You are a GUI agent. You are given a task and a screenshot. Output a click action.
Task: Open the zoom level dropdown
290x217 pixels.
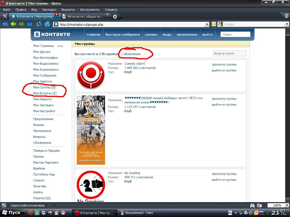[x=287, y=205]
